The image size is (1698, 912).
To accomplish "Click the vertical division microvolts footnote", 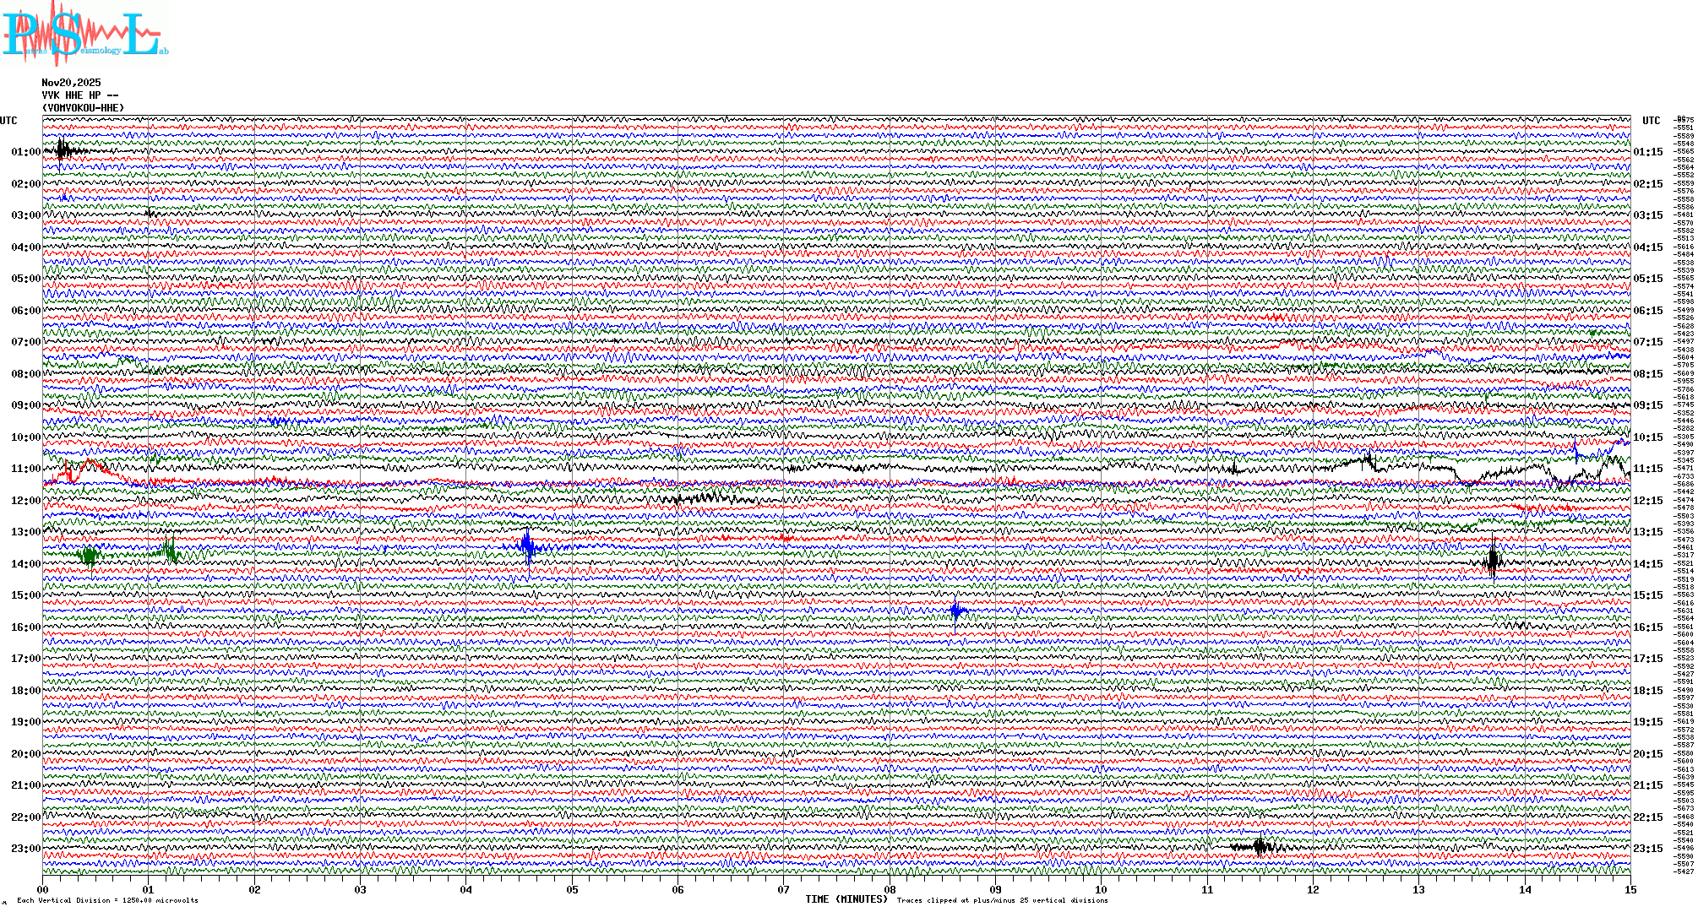I will click(107, 900).
